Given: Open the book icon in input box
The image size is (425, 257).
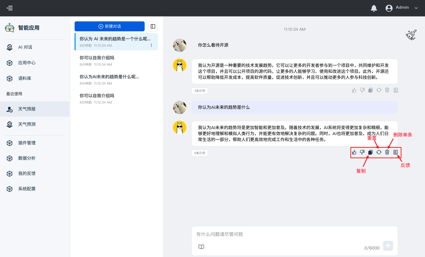Looking at the screenshot, I should point(201,247).
